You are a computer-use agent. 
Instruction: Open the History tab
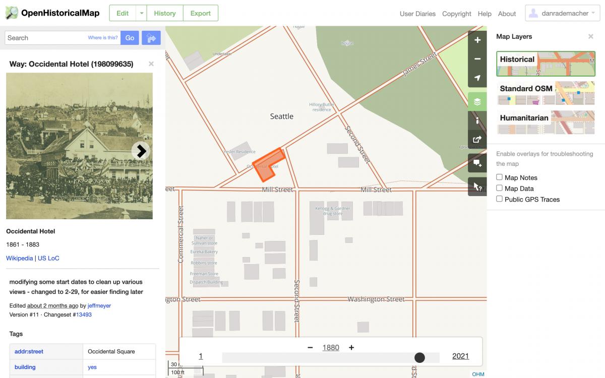[x=165, y=13]
